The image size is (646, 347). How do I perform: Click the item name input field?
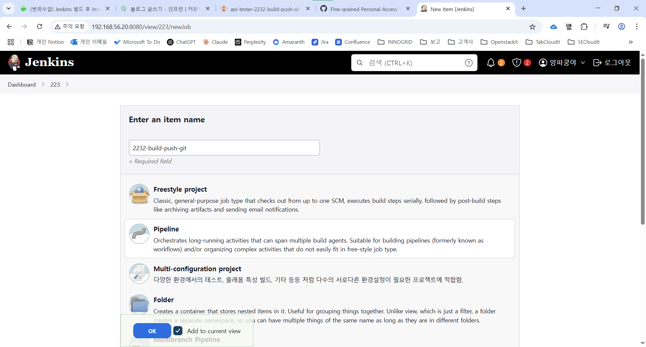(224, 148)
